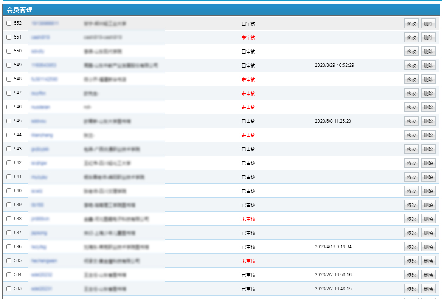Image resolution: width=442 pixels, height=299 pixels.
Task: Click 修改 button for member 552
Action: point(411,23)
